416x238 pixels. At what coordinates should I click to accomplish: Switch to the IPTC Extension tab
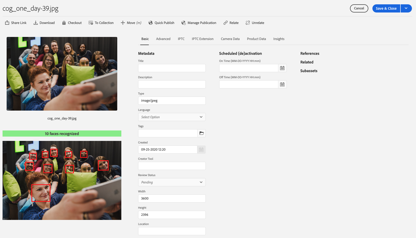[203, 39]
